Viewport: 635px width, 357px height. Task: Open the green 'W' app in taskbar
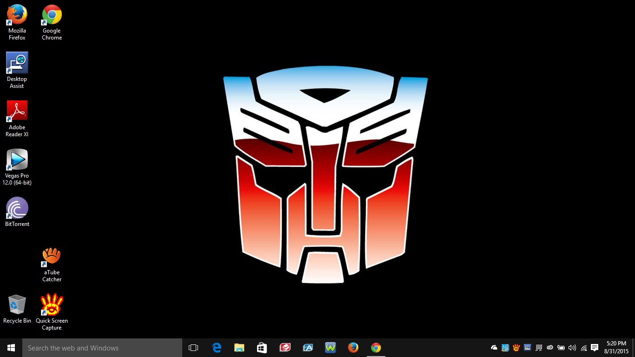[x=331, y=348]
